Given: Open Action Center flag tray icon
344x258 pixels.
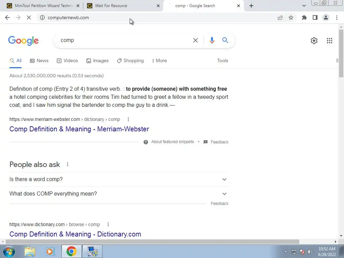Looking at the screenshot, I should coord(302,252).
